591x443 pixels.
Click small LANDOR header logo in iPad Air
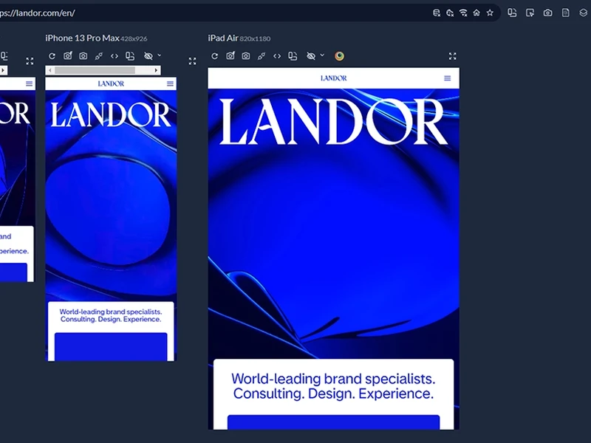(x=334, y=78)
